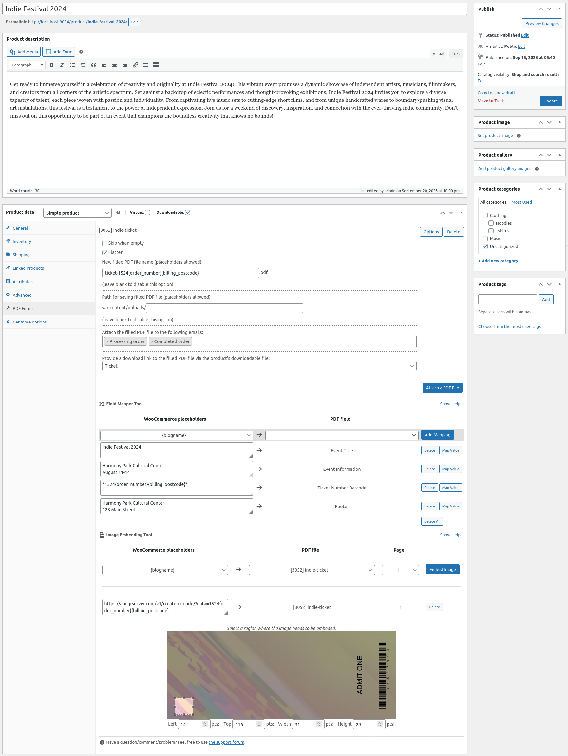Viewport: 568px width, 756px height.
Task: Insert a blockquote
Action: click(93, 65)
